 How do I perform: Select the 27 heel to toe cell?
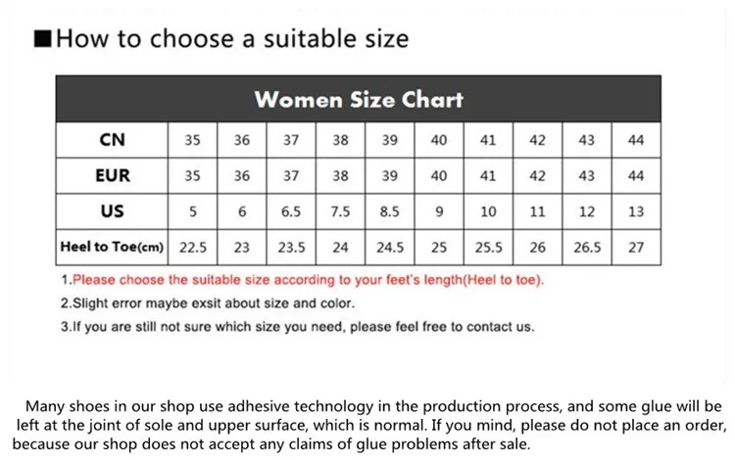[x=636, y=247]
